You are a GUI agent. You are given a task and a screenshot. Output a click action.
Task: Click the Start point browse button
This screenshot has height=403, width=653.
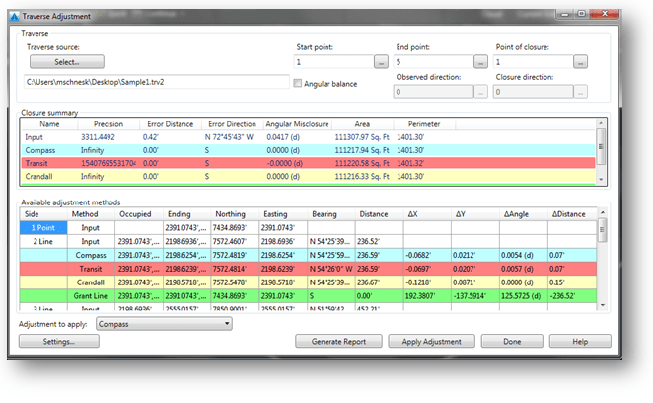[x=381, y=62]
